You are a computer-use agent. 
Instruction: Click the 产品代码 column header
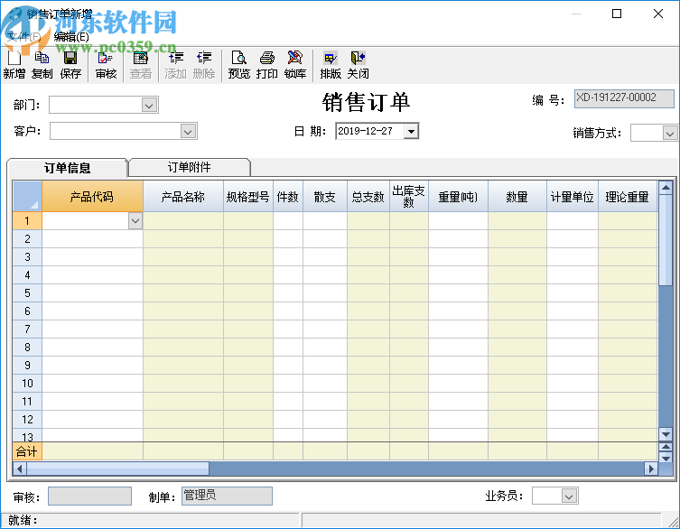pyautogui.click(x=91, y=197)
